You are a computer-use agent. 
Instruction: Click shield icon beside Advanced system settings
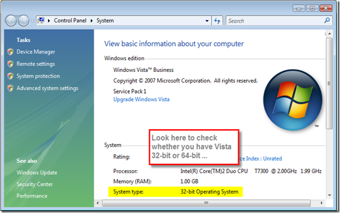[x=10, y=88]
